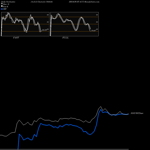Click the '(14,3,3) Charts for 594646' text

[42, 2]
